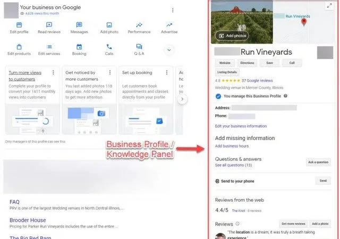Open Read reviews
The width and height of the screenshot is (340, 239).
click(49, 28)
